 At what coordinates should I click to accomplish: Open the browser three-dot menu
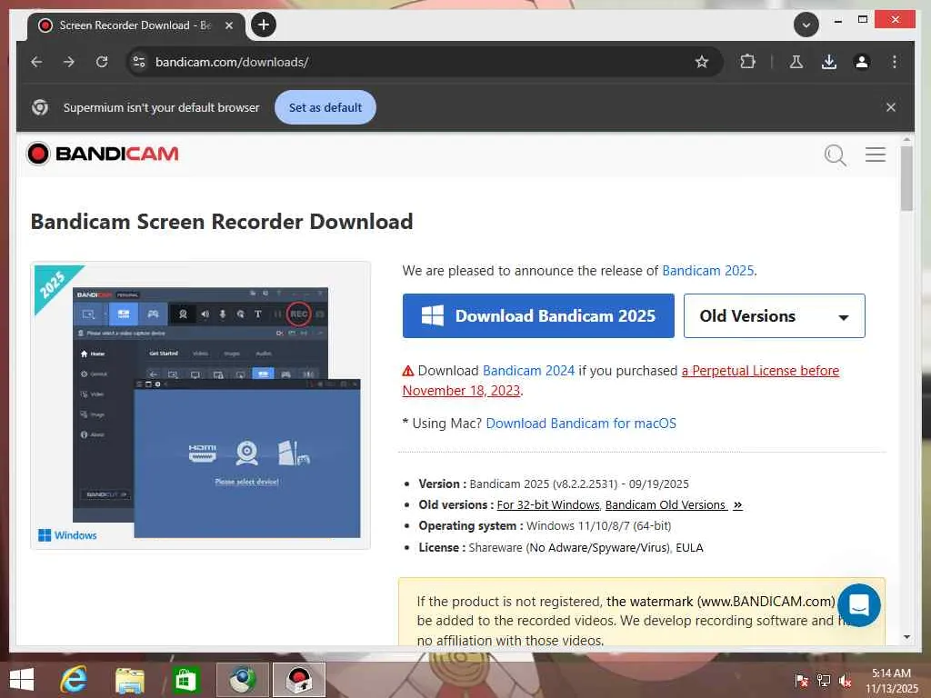tap(895, 62)
